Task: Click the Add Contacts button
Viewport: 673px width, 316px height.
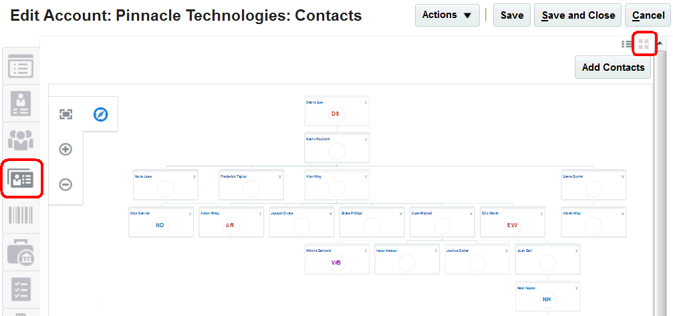Action: pos(613,67)
